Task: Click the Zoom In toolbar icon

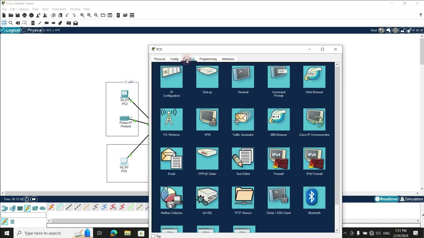Action: 82,15
